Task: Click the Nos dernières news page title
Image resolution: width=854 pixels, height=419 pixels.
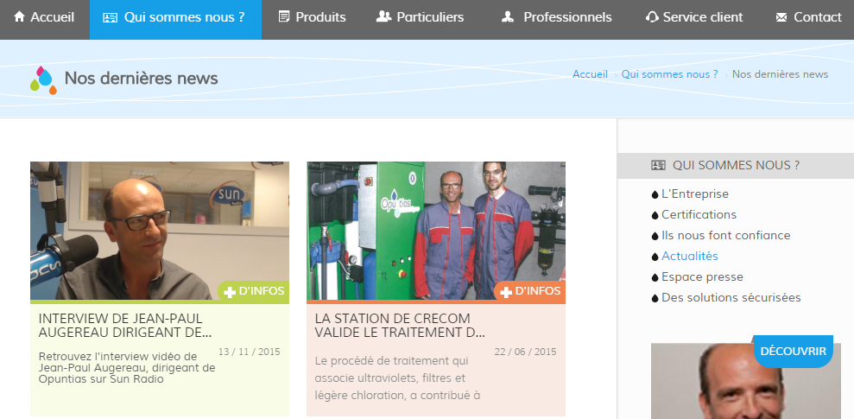Action: pyautogui.click(x=141, y=79)
